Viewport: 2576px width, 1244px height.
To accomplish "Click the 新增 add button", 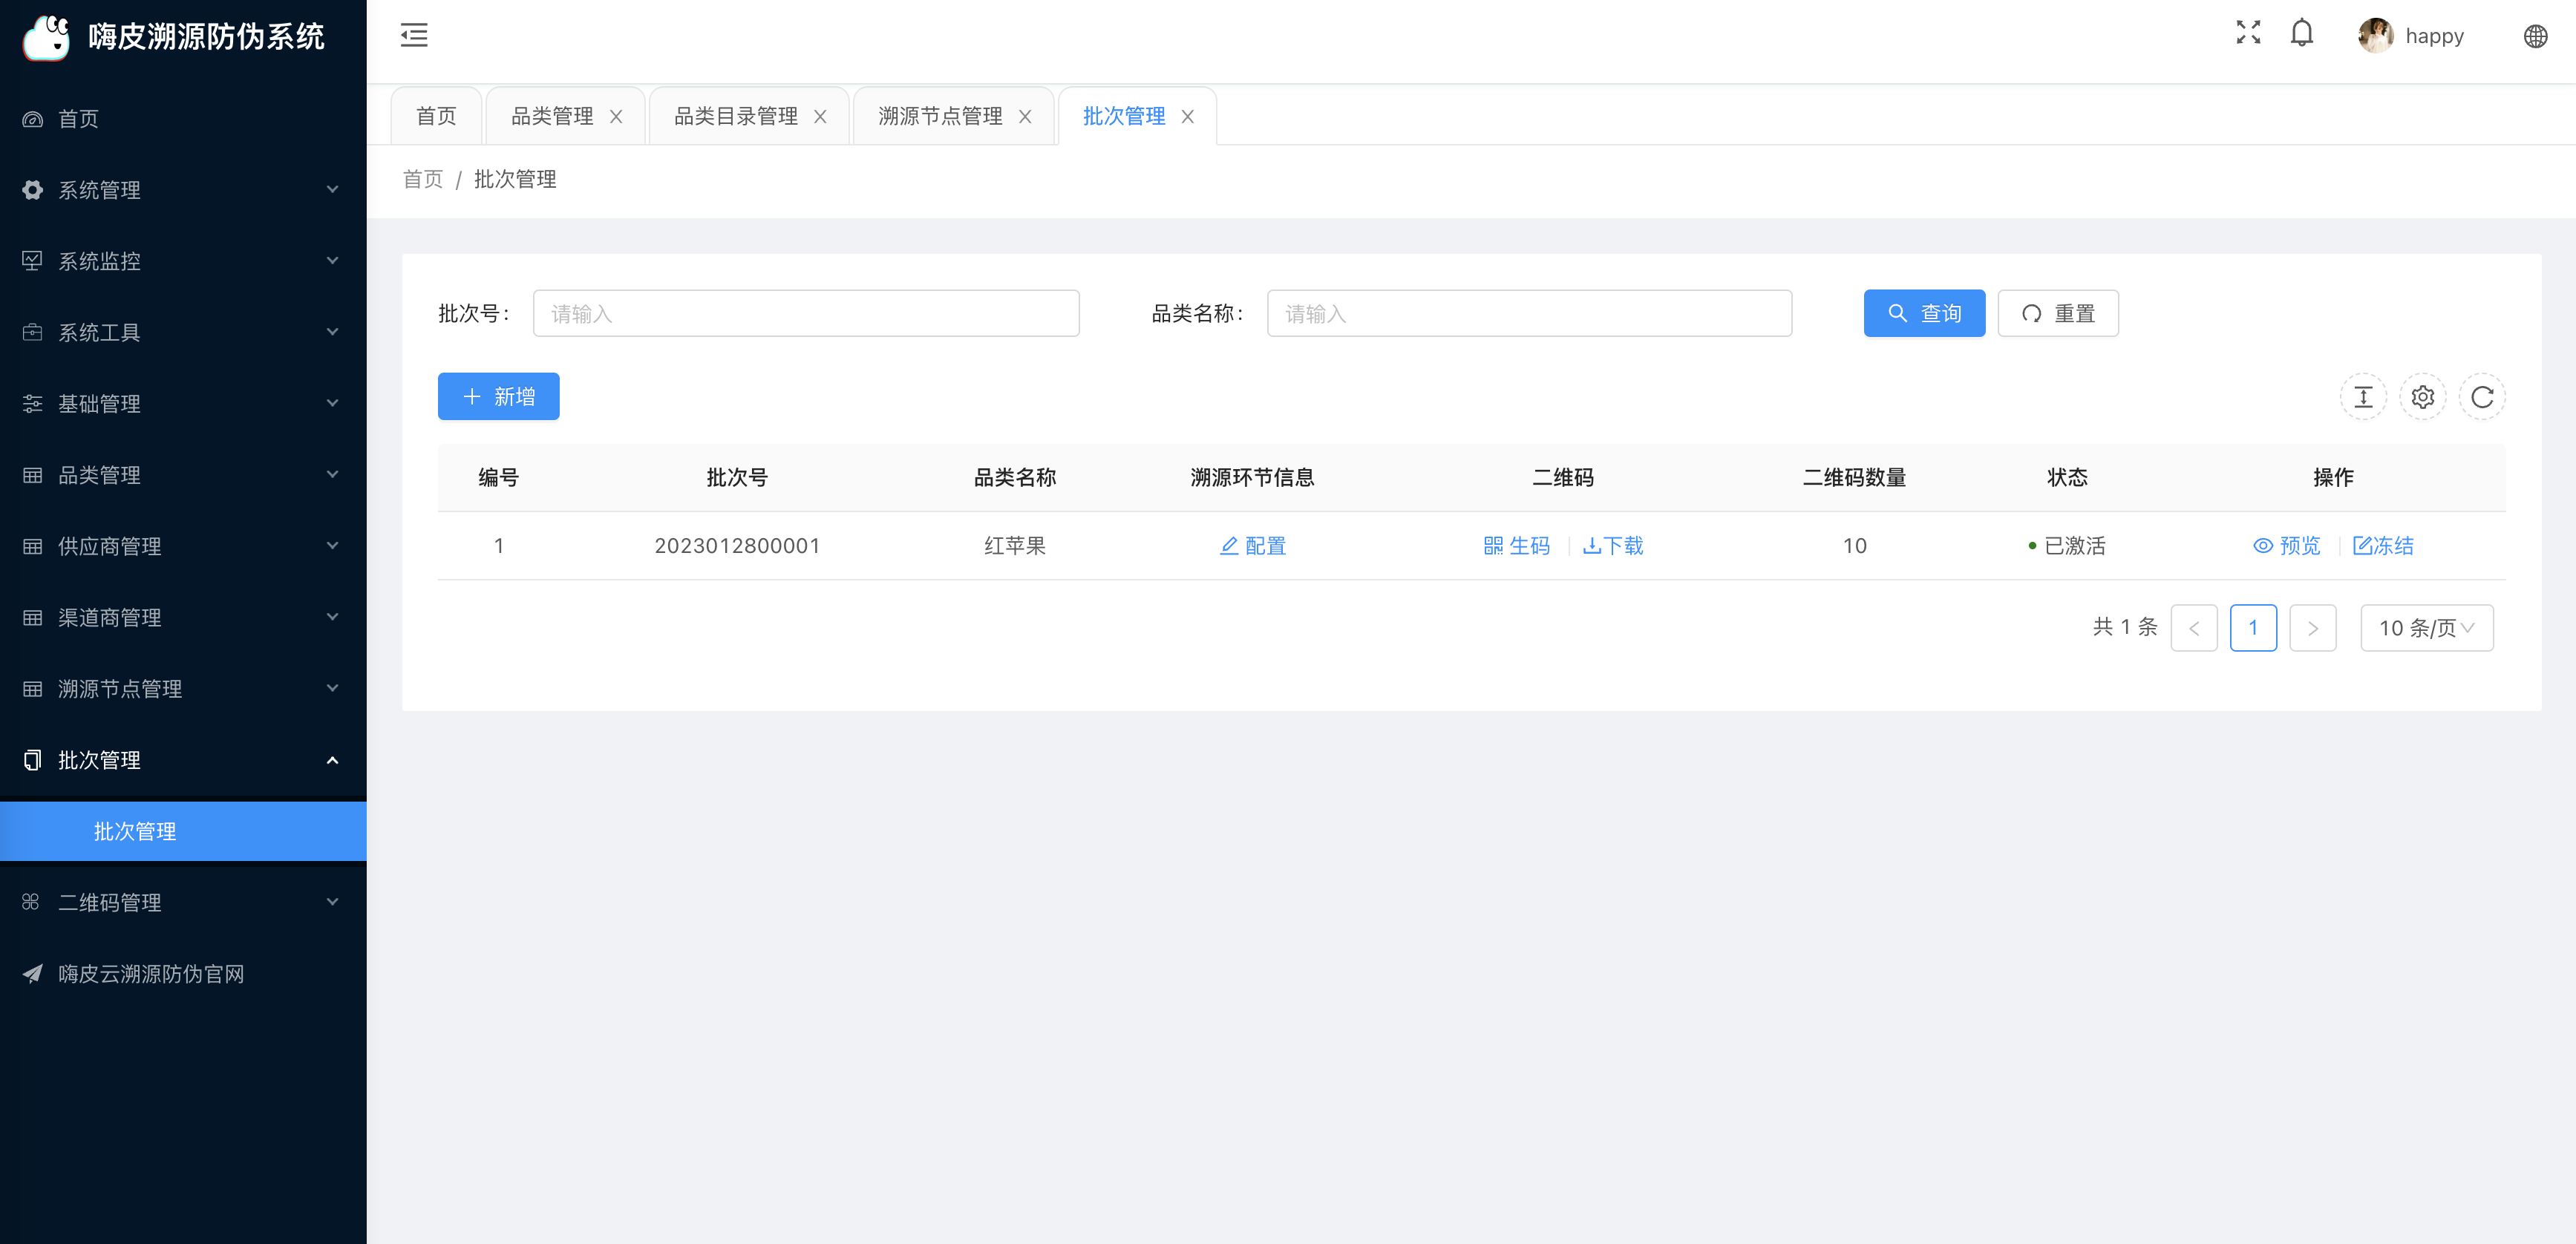I will pos(498,397).
